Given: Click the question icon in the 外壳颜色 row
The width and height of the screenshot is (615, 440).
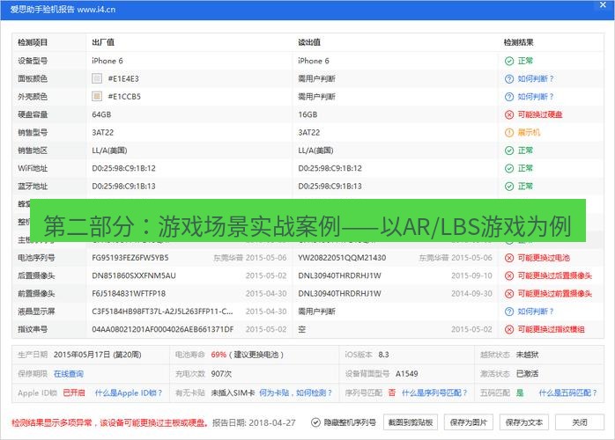Looking at the screenshot, I should point(509,97).
